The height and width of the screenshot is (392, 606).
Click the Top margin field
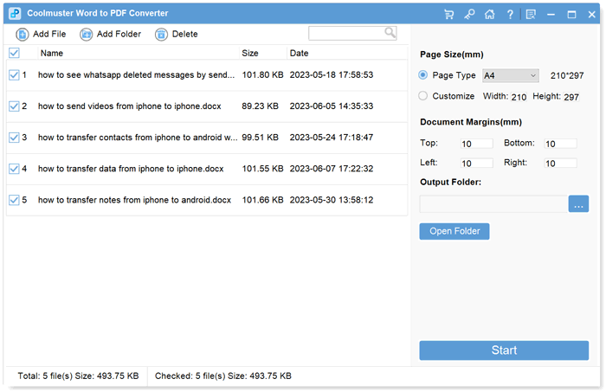477,144
